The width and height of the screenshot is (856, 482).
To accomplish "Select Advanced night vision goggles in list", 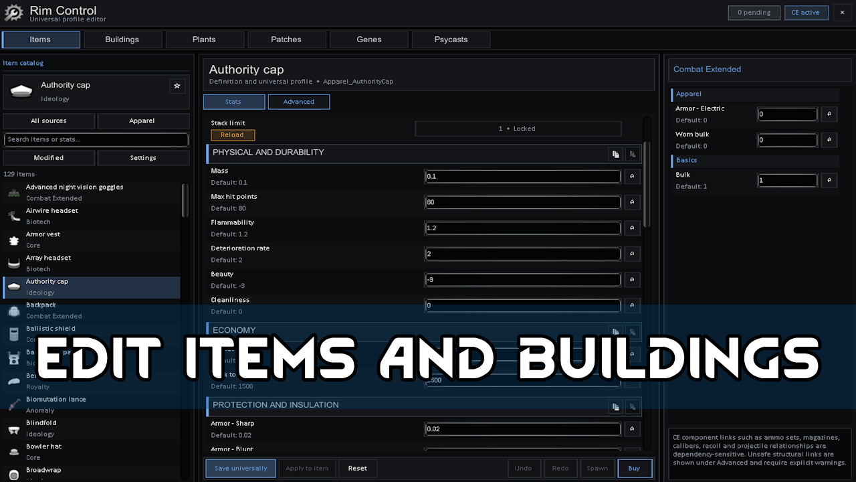I will (x=92, y=193).
